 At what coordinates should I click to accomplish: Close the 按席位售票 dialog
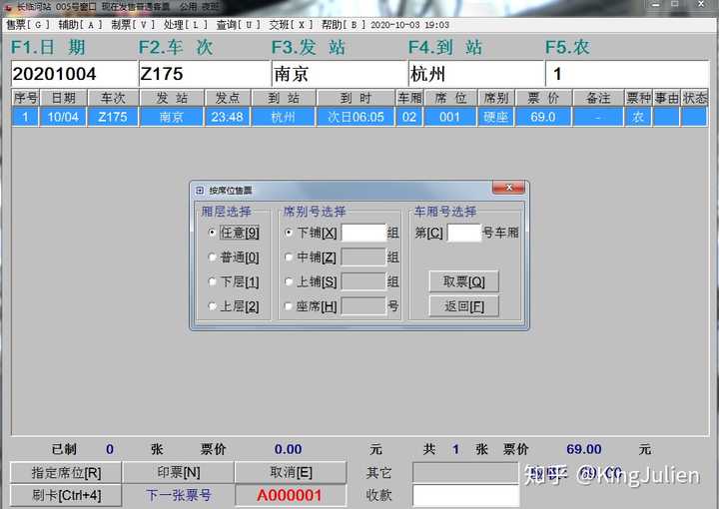coord(508,188)
